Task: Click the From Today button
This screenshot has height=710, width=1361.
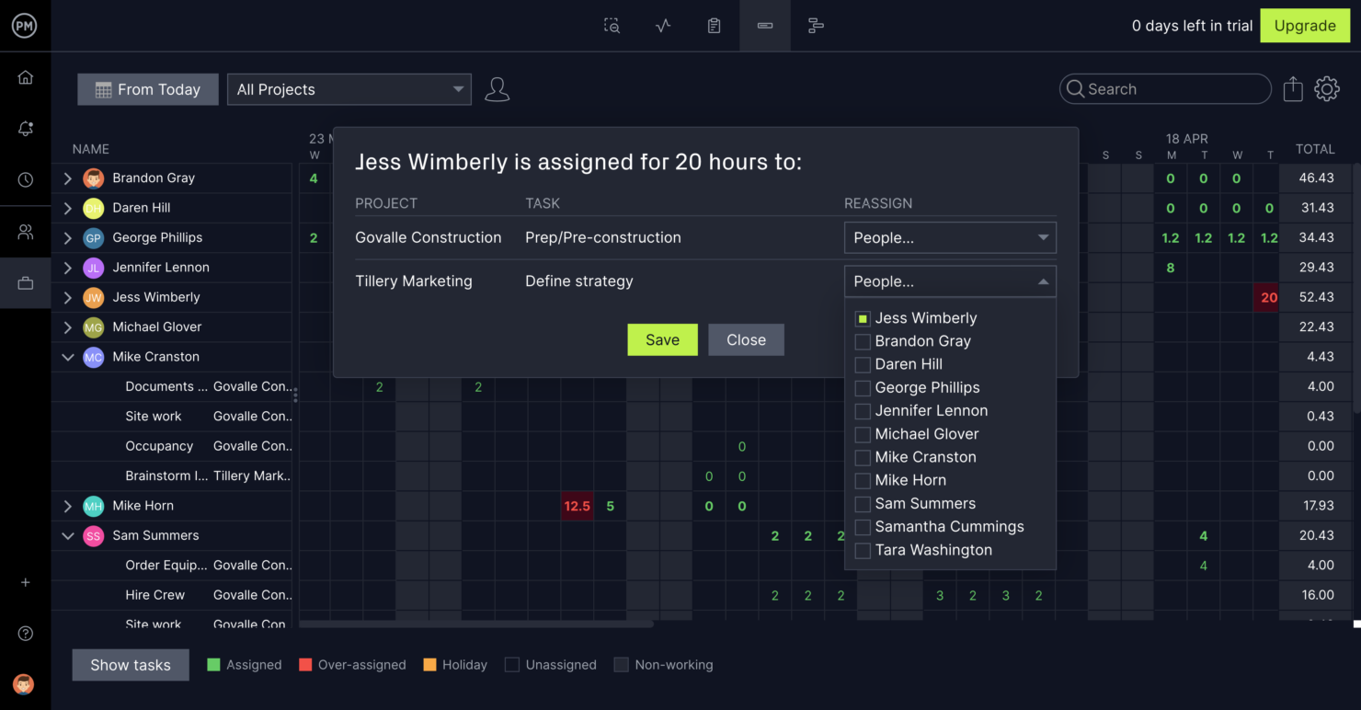Action: pyautogui.click(x=148, y=89)
